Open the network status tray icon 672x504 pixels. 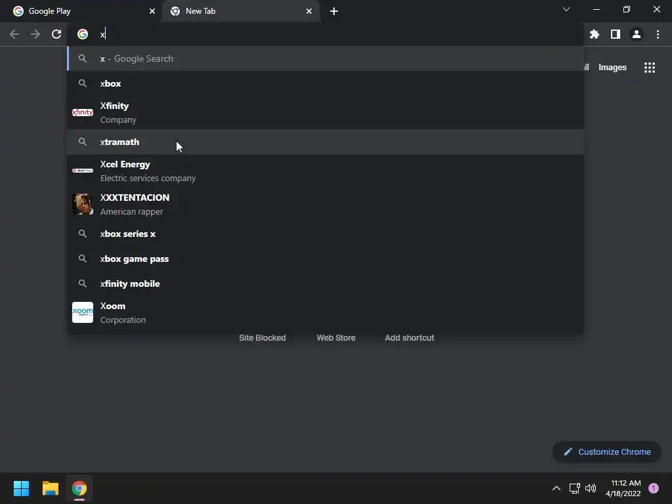point(574,488)
